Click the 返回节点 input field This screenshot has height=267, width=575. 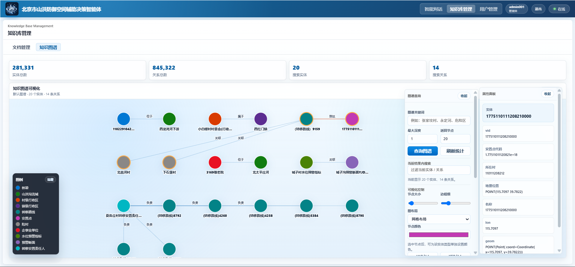455,139
